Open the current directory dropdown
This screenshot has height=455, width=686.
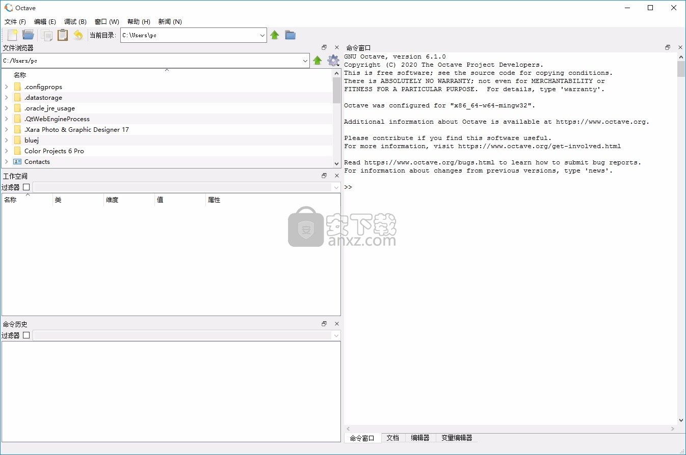pyautogui.click(x=262, y=35)
